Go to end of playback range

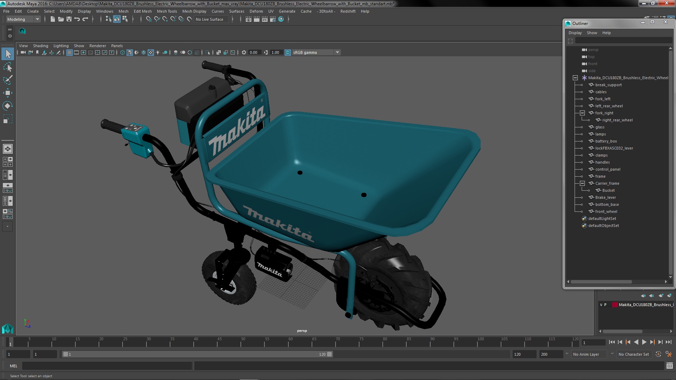[668, 342]
